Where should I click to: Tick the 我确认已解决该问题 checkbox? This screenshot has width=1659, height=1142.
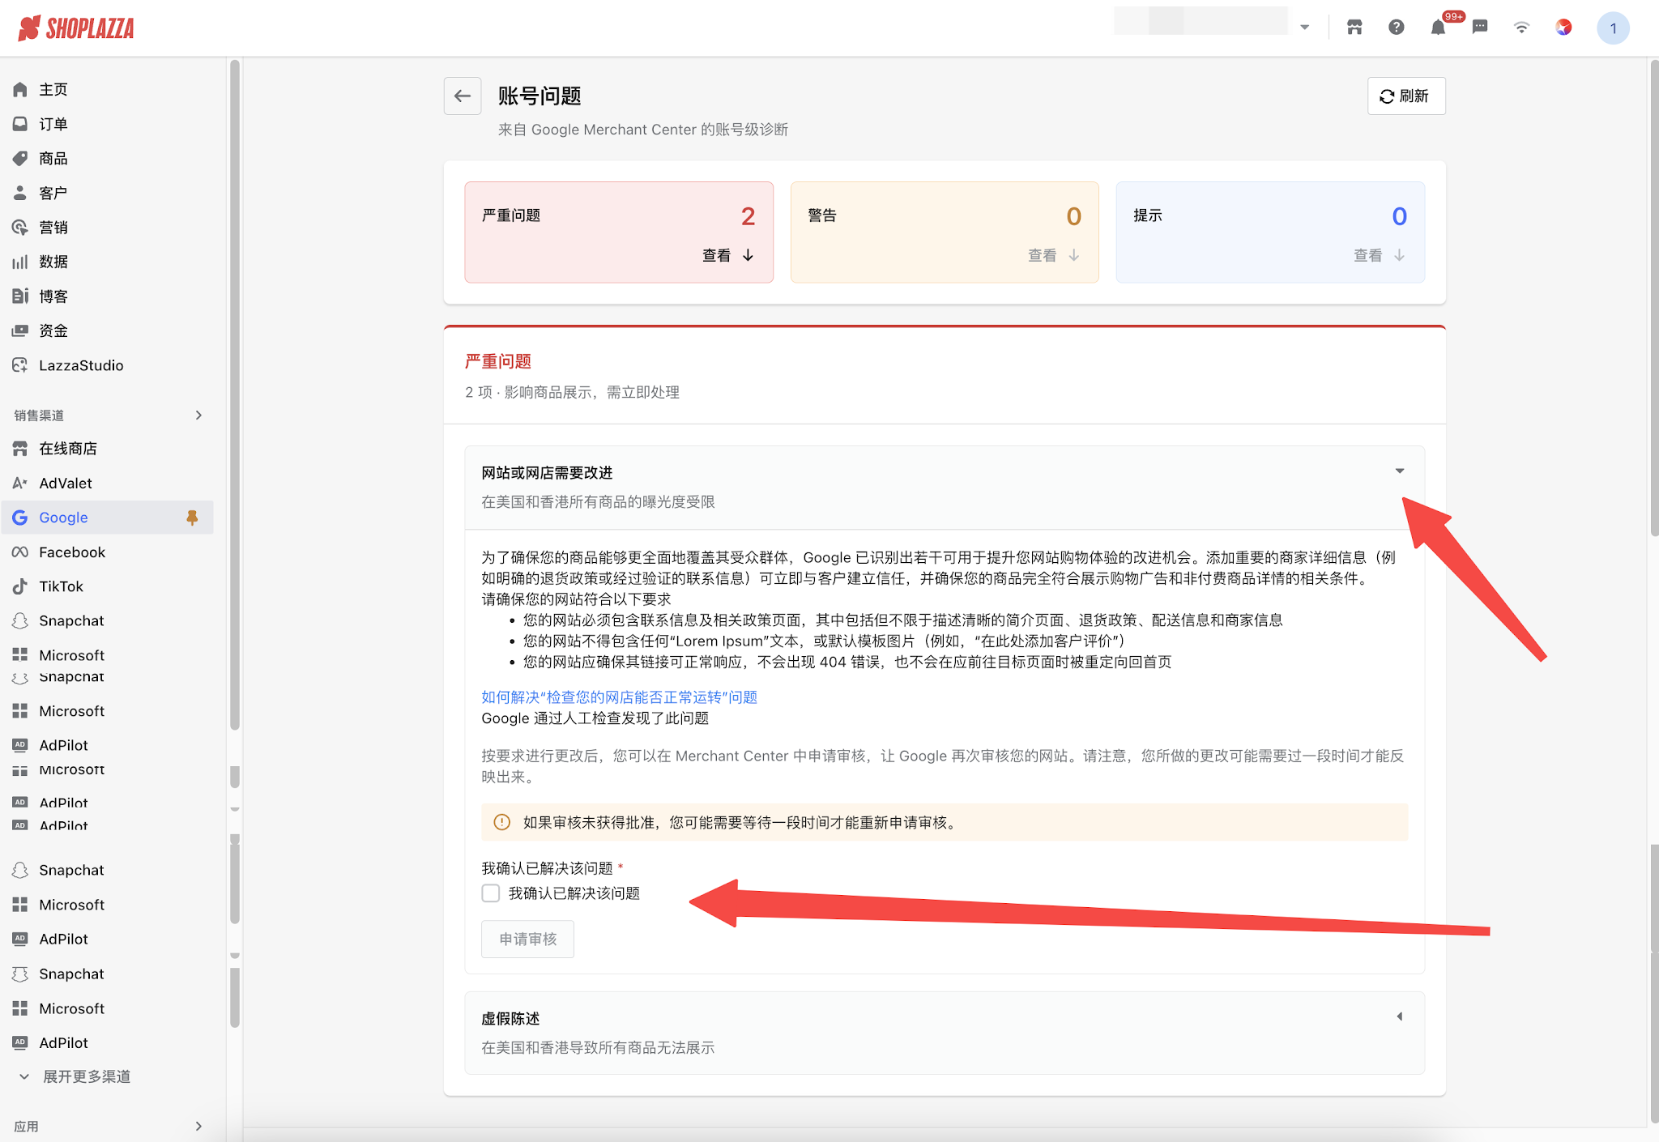coord(491,893)
